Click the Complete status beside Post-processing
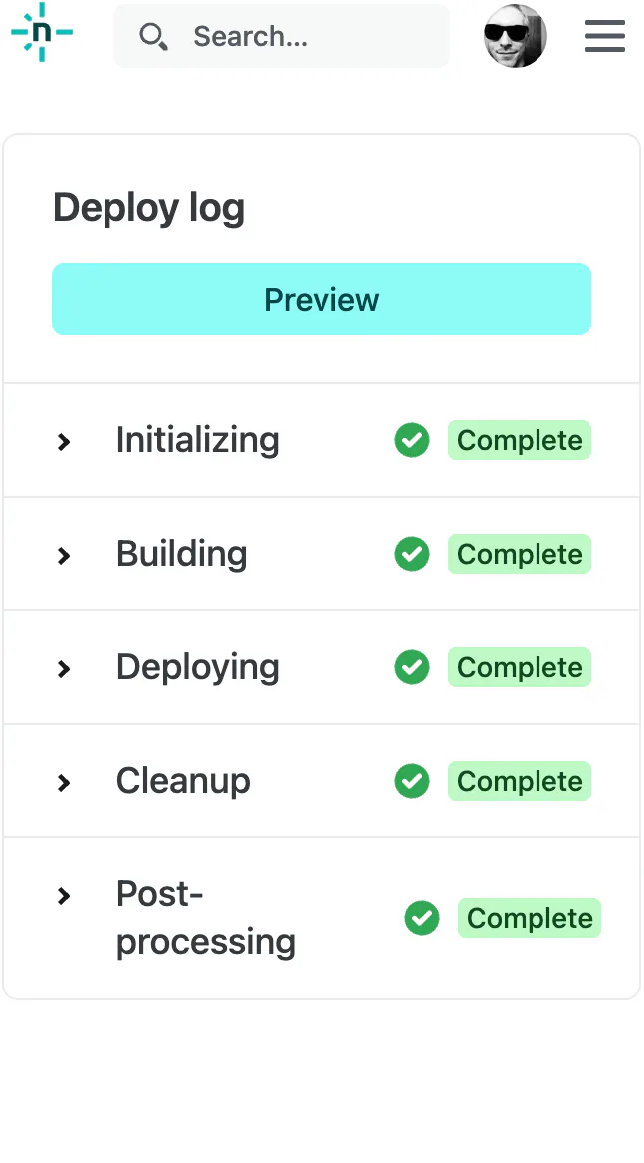 pyautogui.click(x=529, y=918)
